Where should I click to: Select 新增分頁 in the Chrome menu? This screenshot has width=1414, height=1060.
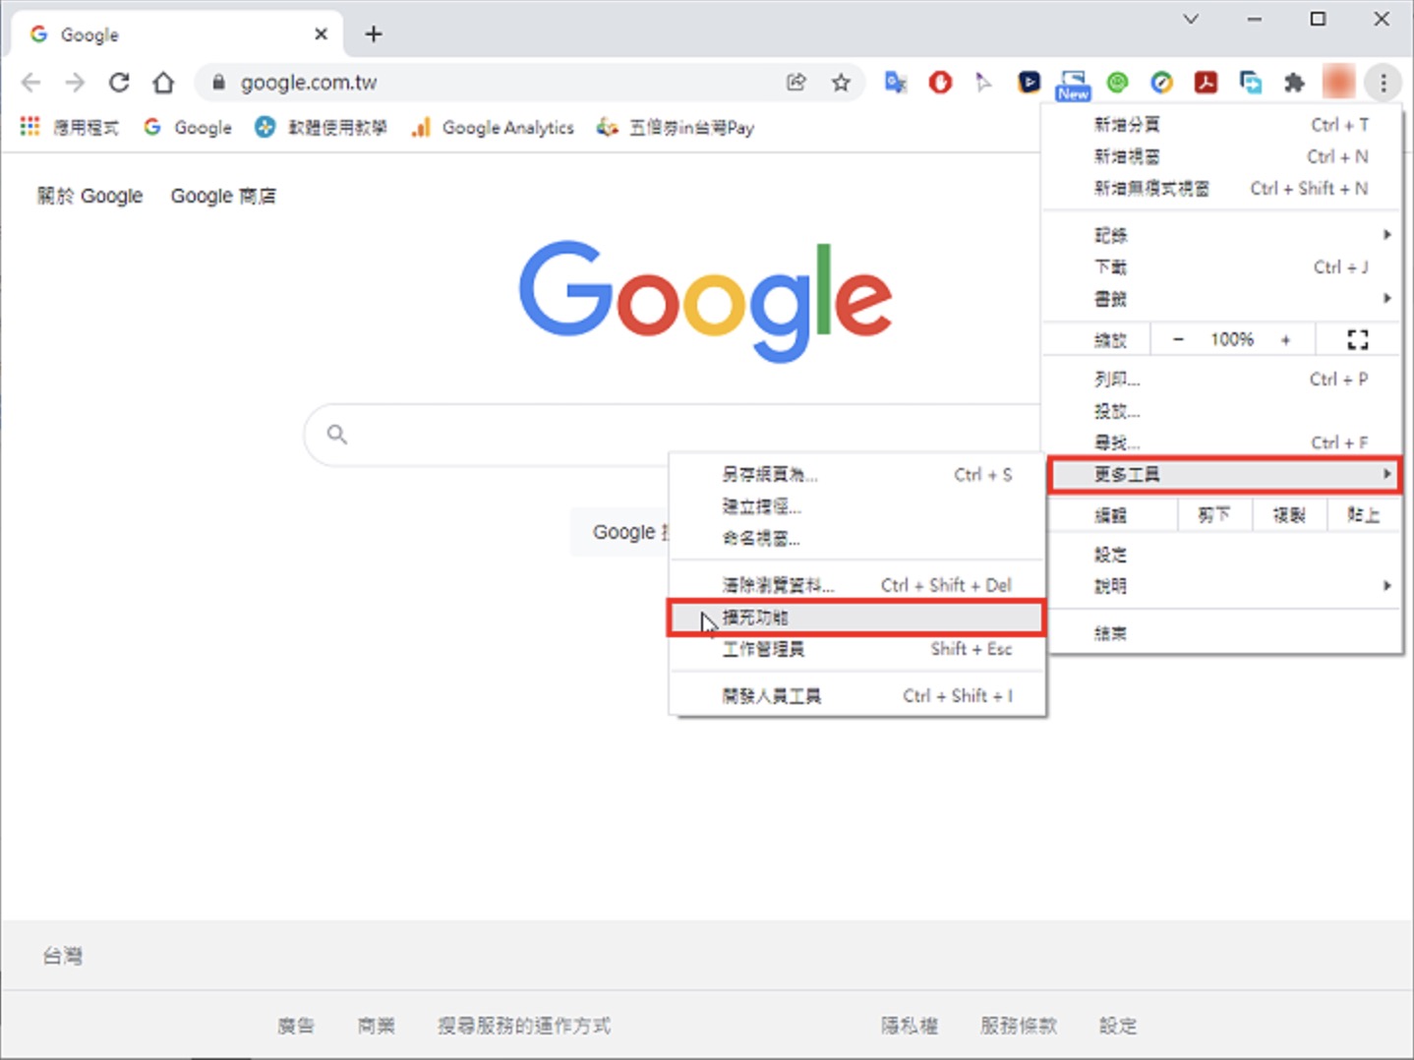(x=1222, y=125)
